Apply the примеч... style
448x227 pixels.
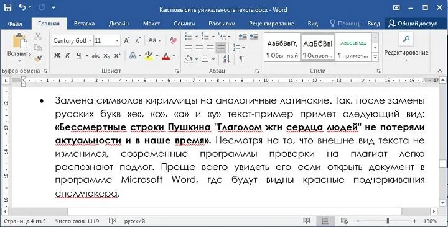tap(353, 47)
